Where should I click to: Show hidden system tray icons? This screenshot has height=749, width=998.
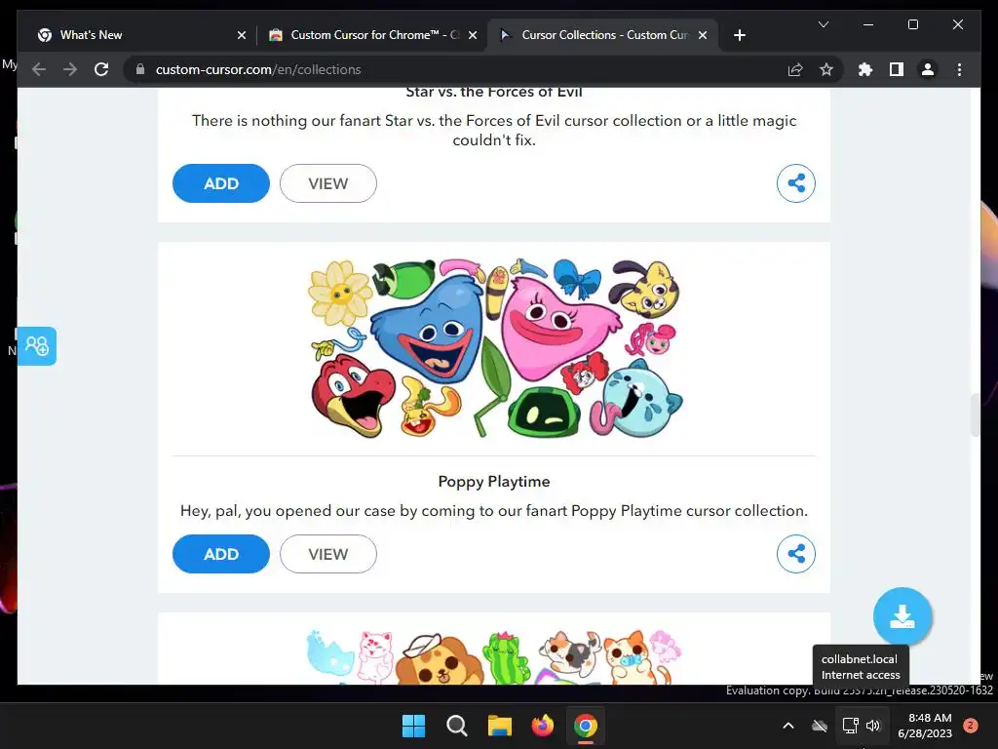tap(787, 726)
